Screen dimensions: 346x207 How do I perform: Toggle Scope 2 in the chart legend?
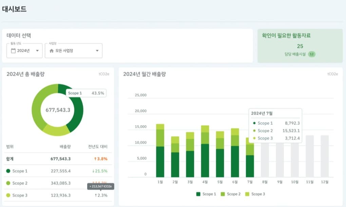point(230,194)
